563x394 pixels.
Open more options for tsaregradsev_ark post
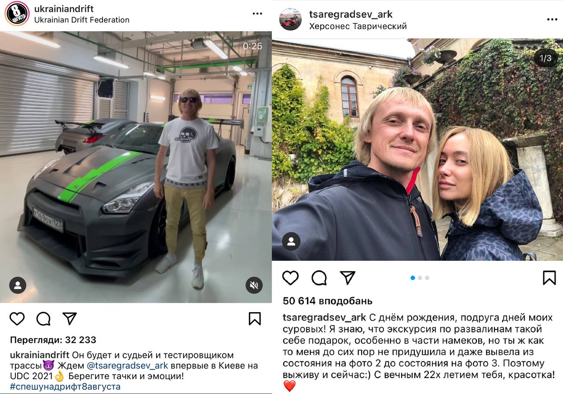tap(552, 20)
